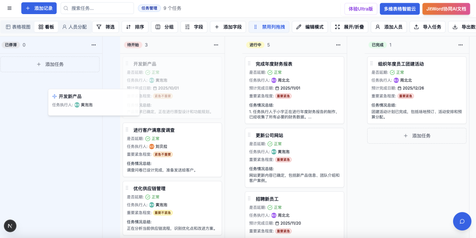Click the 已完成 column label
This screenshot has height=238, width=476.
click(x=378, y=45)
